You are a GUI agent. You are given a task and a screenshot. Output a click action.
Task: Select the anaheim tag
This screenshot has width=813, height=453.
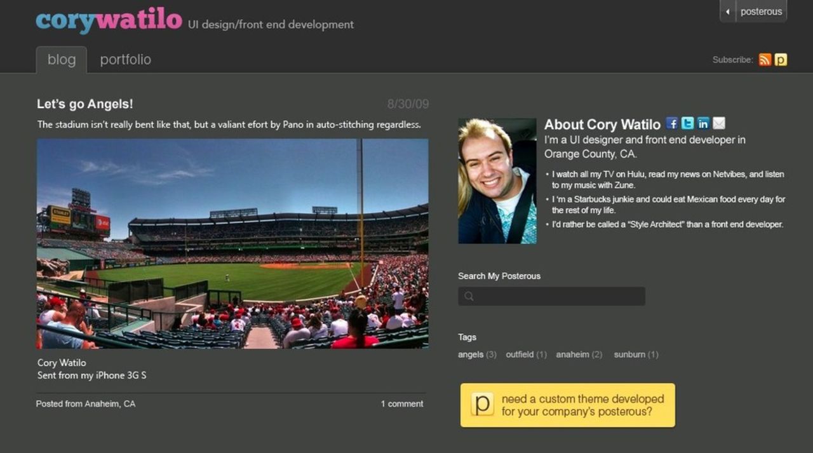coord(572,355)
